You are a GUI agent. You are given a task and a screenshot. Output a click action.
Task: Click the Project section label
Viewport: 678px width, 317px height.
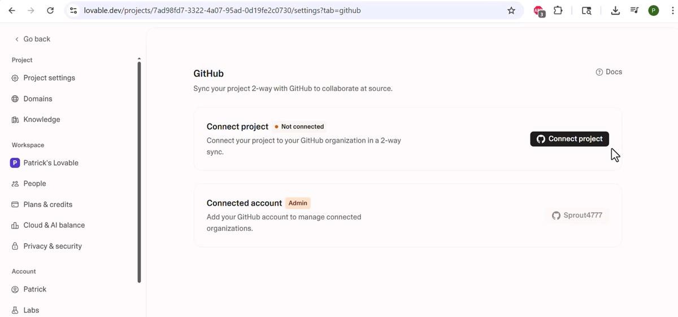point(22,60)
